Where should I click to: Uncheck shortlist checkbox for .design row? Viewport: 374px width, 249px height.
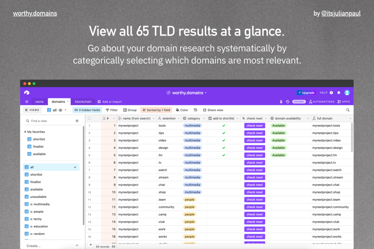pos(224,148)
